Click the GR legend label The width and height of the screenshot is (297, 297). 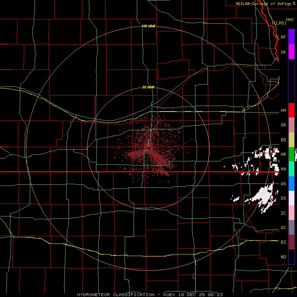pyautogui.click(x=283, y=125)
